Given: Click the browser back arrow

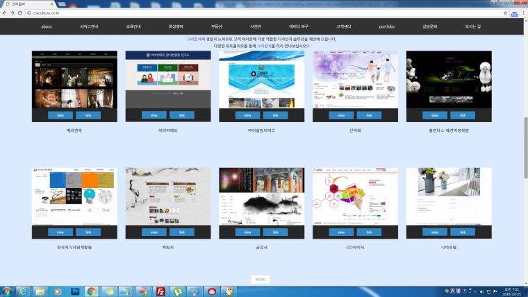Looking at the screenshot, I should 4,12.
